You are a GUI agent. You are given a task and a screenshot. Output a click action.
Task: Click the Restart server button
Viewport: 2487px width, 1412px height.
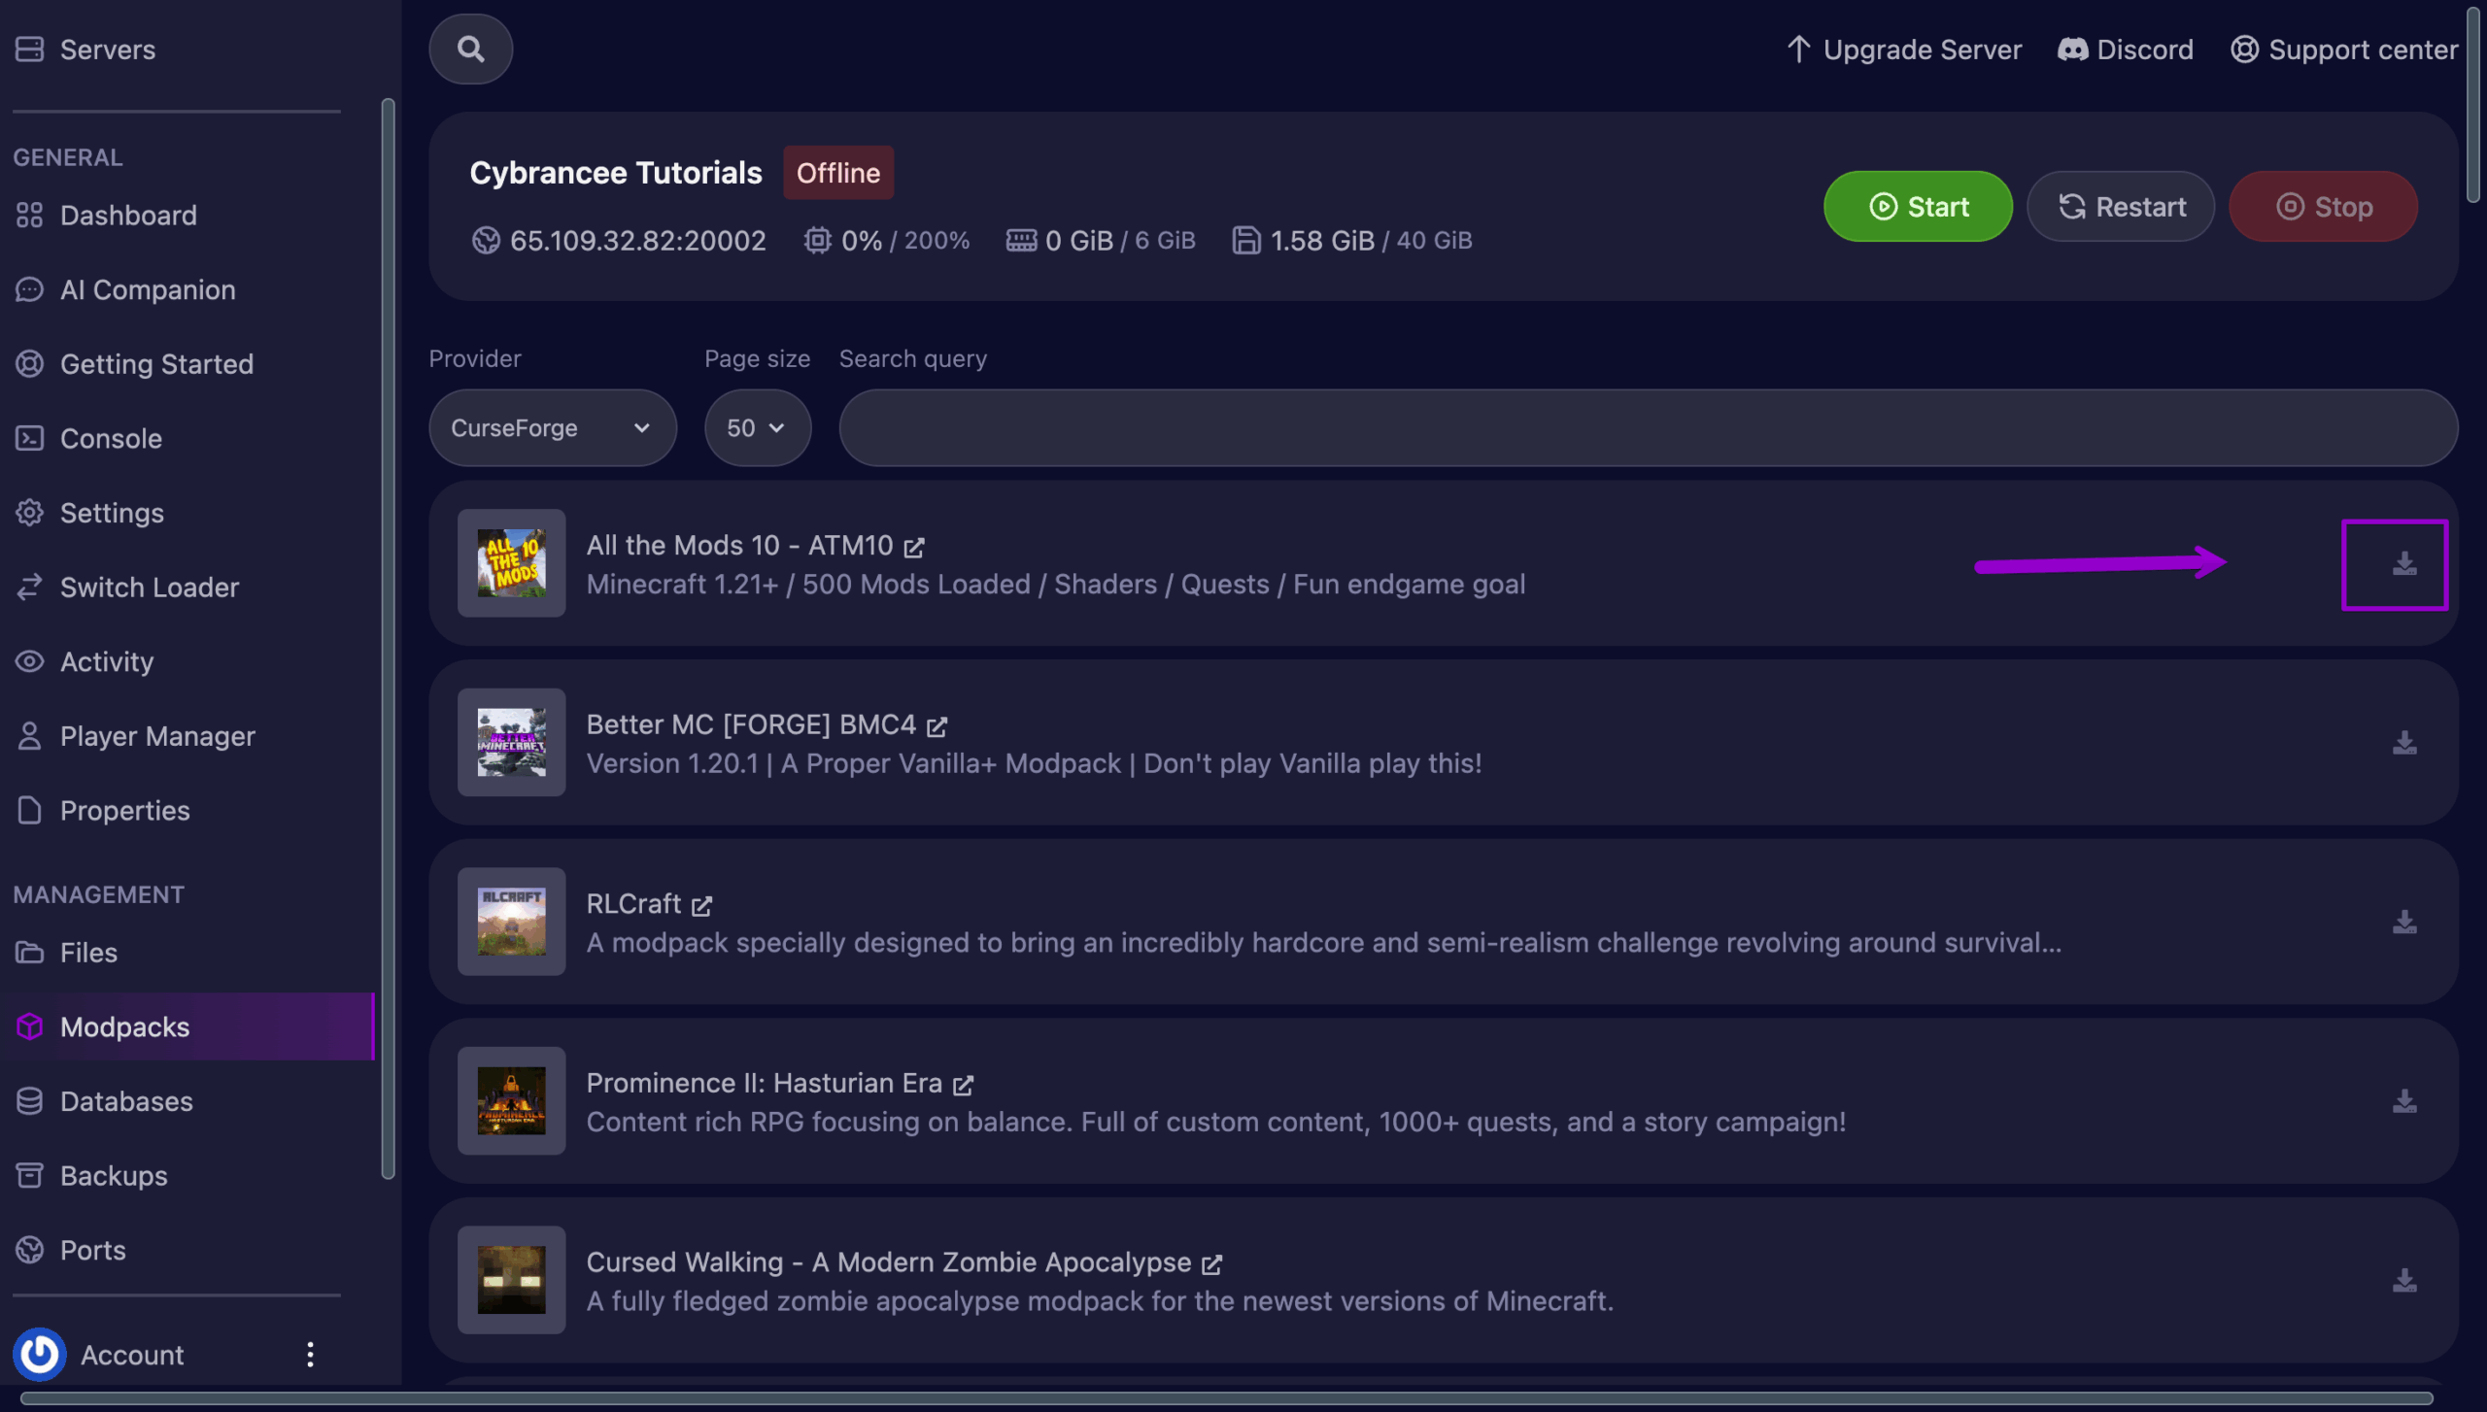(2121, 207)
